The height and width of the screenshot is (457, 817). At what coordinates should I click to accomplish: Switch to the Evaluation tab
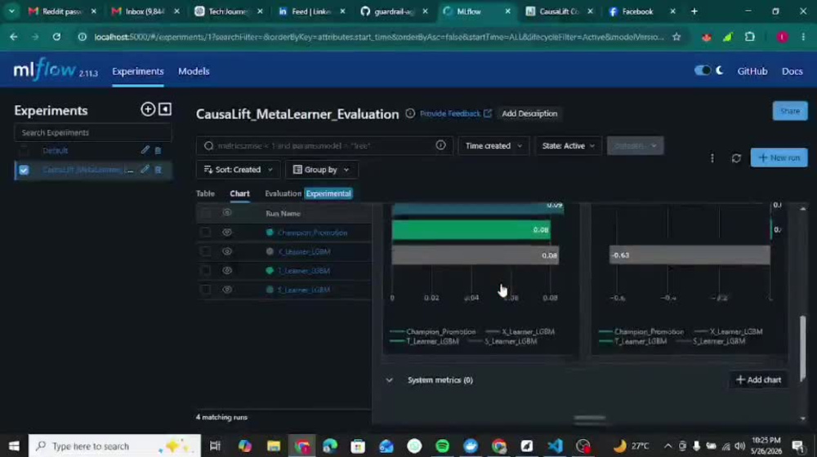pyautogui.click(x=283, y=193)
